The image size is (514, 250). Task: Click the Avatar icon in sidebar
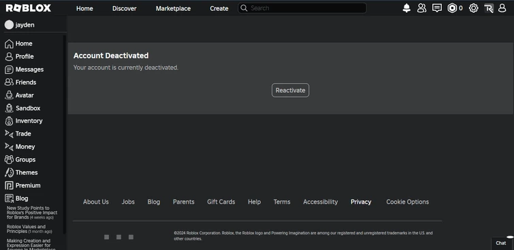tap(9, 95)
